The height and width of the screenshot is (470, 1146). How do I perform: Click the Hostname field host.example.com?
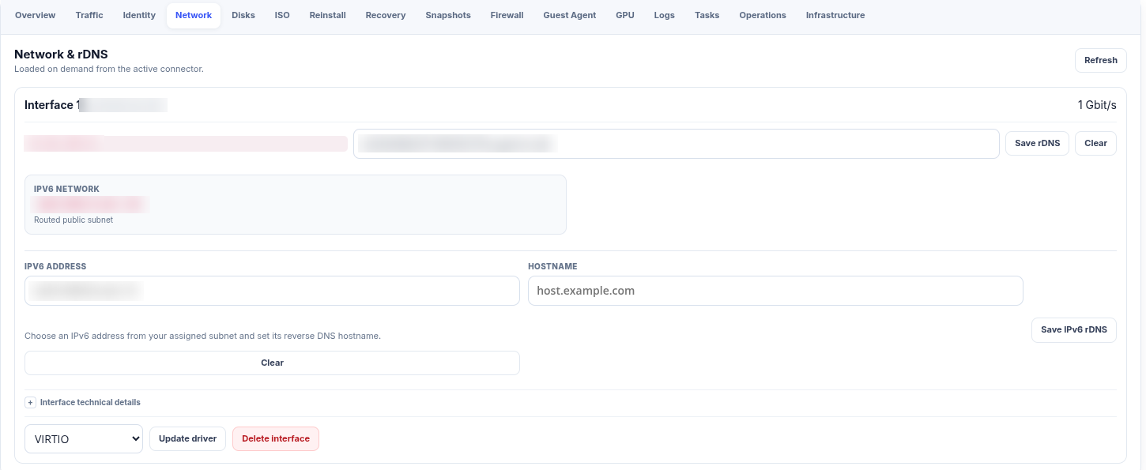[x=775, y=291]
